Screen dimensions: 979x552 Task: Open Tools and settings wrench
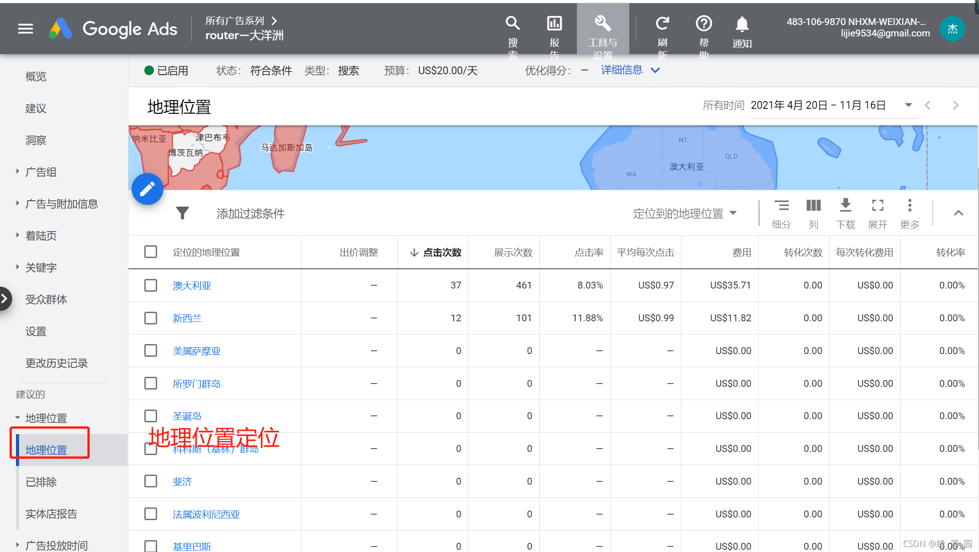[602, 24]
